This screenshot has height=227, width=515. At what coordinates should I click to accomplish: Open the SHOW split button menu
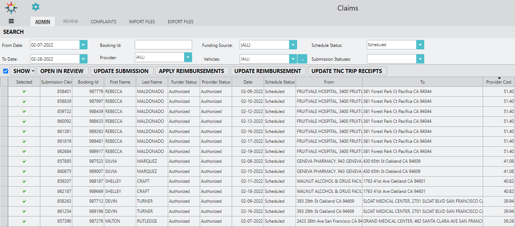(33, 71)
